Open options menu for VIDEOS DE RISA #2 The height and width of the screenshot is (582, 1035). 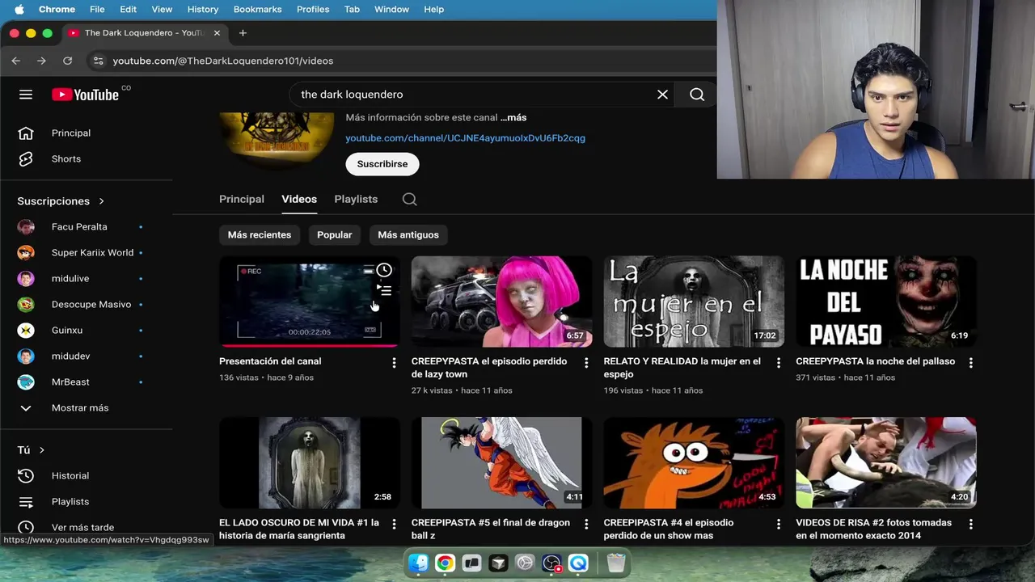tap(971, 525)
